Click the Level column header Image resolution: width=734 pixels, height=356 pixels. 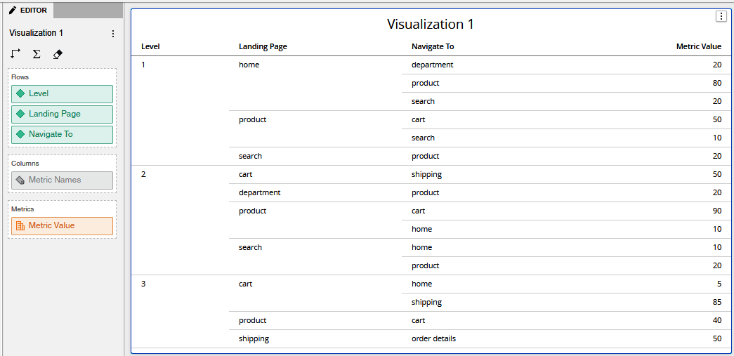150,47
